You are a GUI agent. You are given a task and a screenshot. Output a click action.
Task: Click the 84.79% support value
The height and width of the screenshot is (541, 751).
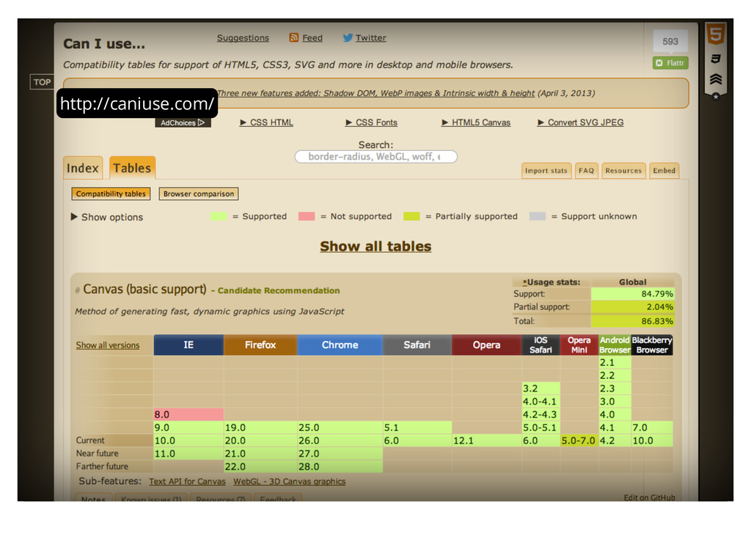633,294
